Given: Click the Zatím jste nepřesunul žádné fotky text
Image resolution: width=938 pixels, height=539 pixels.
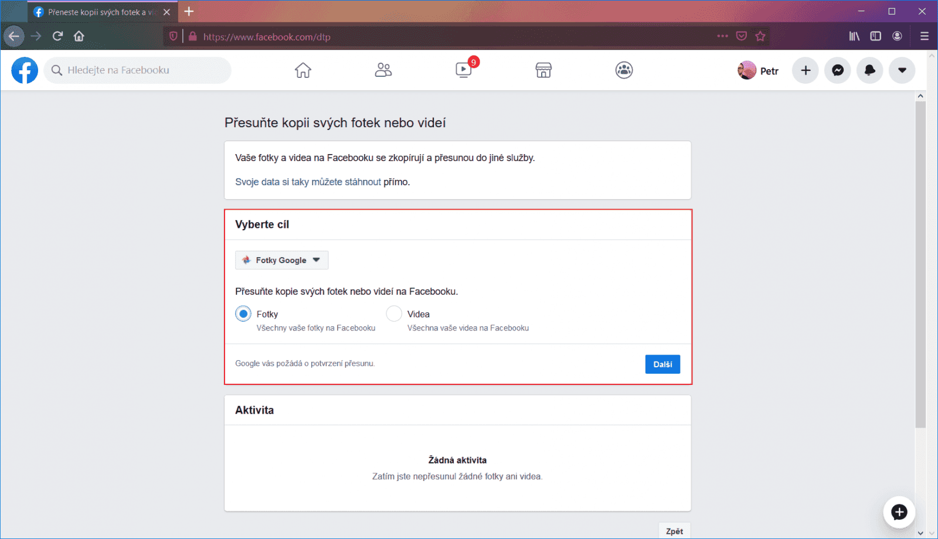Looking at the screenshot, I should [457, 477].
